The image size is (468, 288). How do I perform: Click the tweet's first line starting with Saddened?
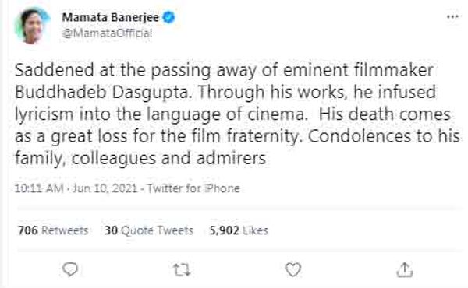point(224,71)
